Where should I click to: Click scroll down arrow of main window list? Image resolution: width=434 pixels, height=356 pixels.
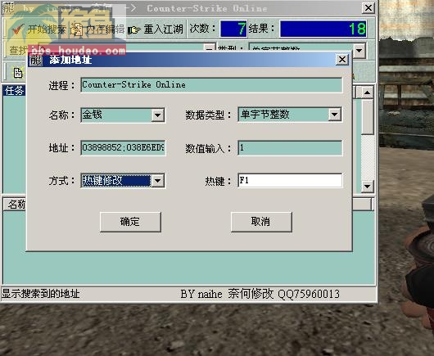coord(368,186)
